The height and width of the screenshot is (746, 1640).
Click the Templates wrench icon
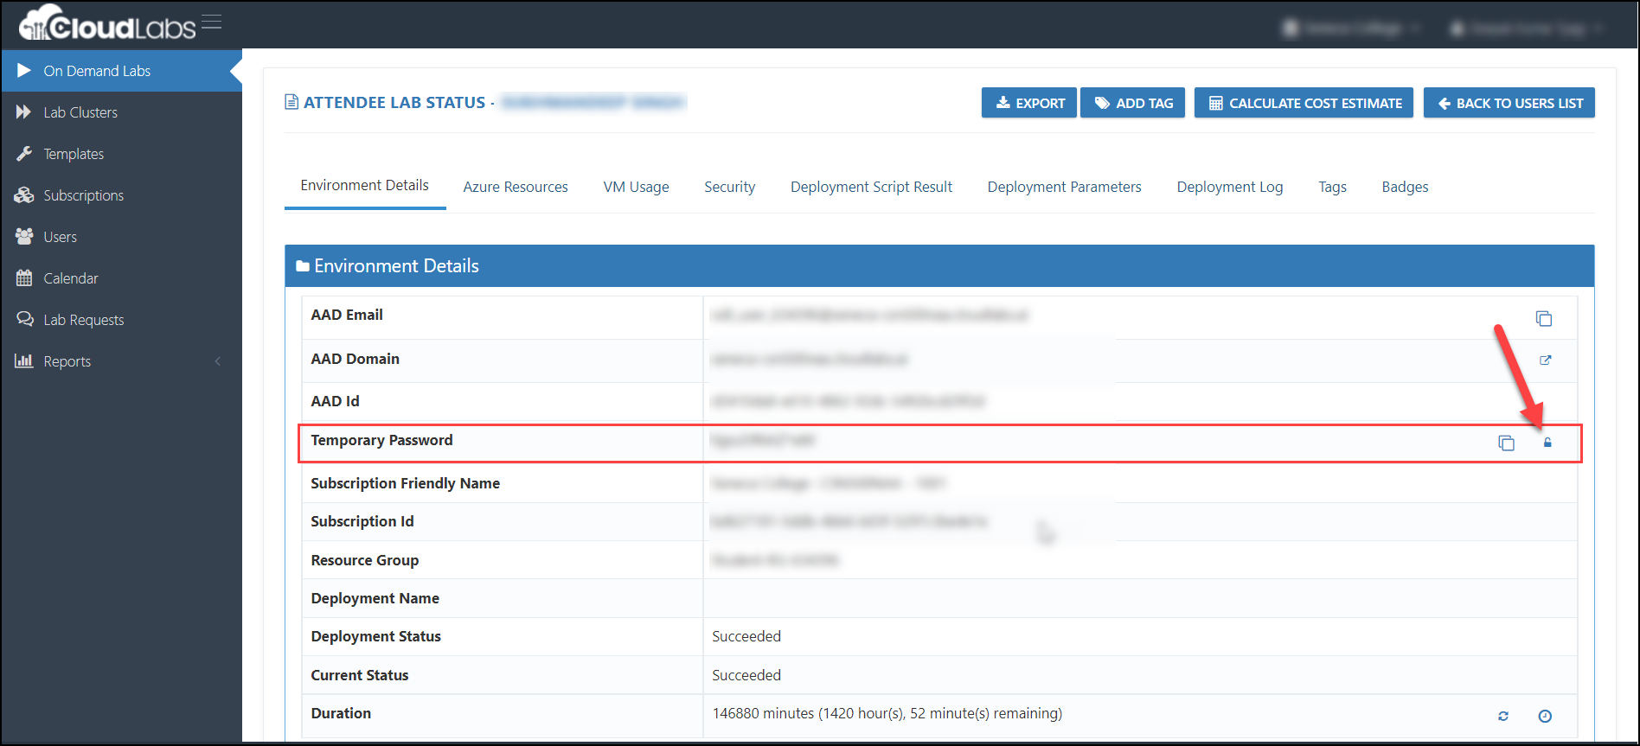tap(24, 154)
